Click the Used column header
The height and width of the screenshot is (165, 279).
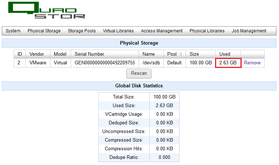point(228,54)
